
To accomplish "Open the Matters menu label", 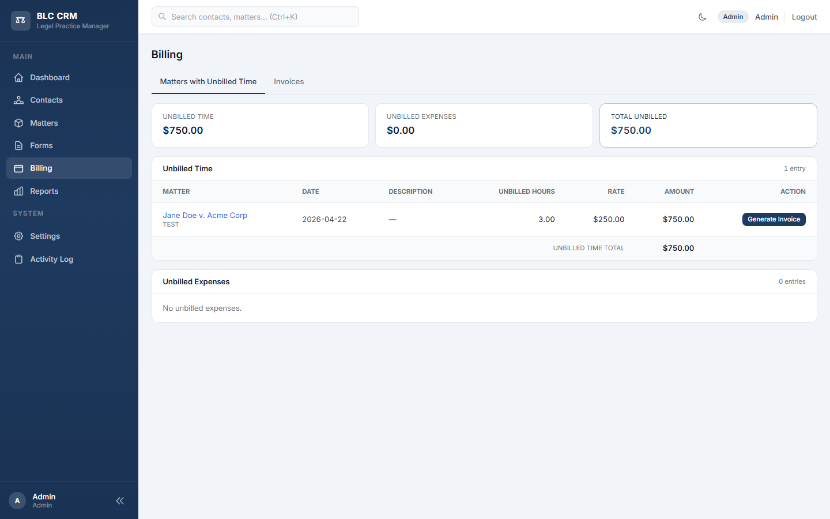I will pos(44,123).
